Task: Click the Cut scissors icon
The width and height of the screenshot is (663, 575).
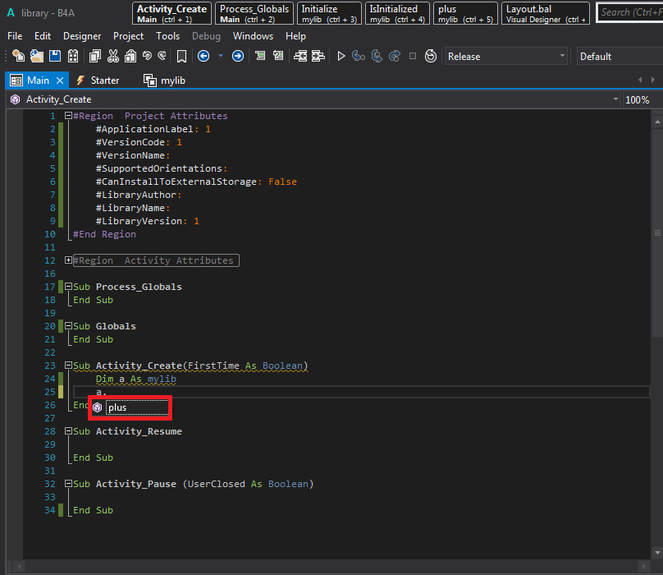Action: tap(112, 56)
